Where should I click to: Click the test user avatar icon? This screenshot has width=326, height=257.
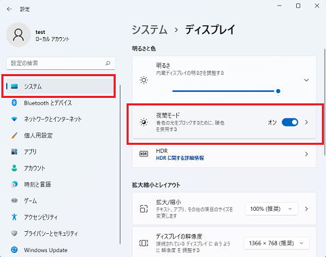coord(18,35)
